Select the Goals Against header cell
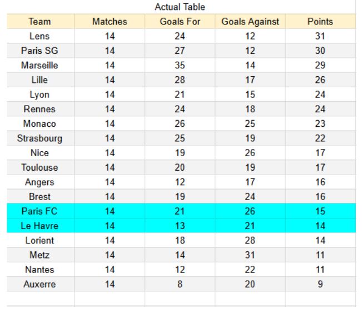Viewport: 363px width, 313px height. point(250,22)
